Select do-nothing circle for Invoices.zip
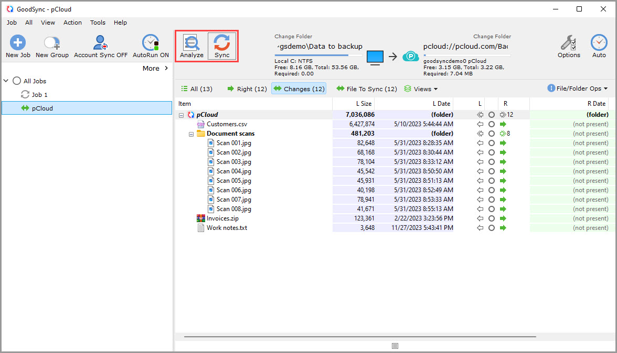This screenshot has width=617, height=353. 492,218
